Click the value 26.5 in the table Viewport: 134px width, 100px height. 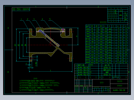pos(119,55)
